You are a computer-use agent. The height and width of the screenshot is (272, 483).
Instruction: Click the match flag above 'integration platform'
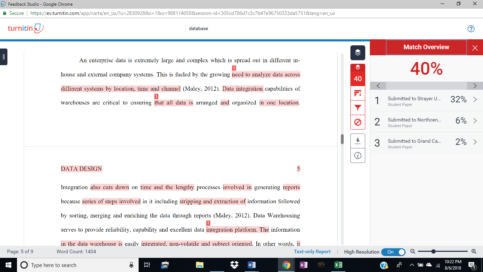[208, 223]
